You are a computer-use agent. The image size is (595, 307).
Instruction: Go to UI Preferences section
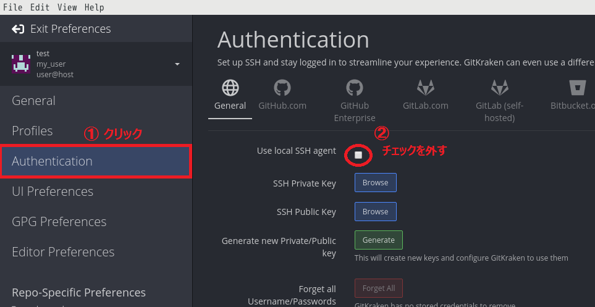(x=53, y=191)
